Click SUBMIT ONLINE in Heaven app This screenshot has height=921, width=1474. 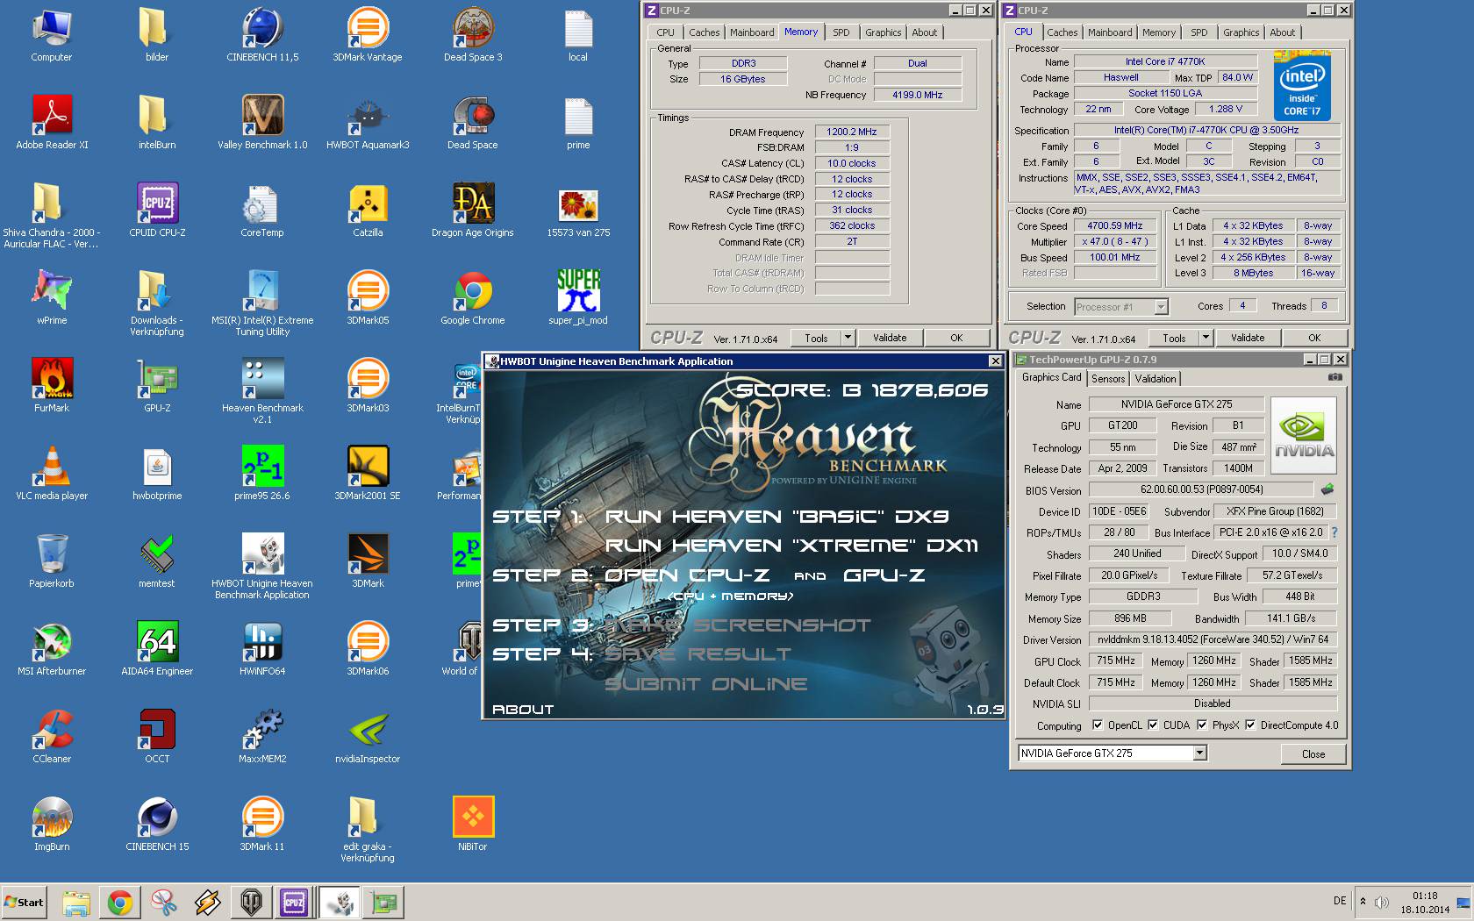coord(705,683)
